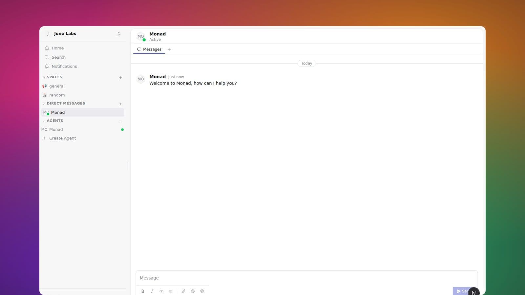
Task: Open Notifications in the sidebar
Action: click(x=83, y=66)
